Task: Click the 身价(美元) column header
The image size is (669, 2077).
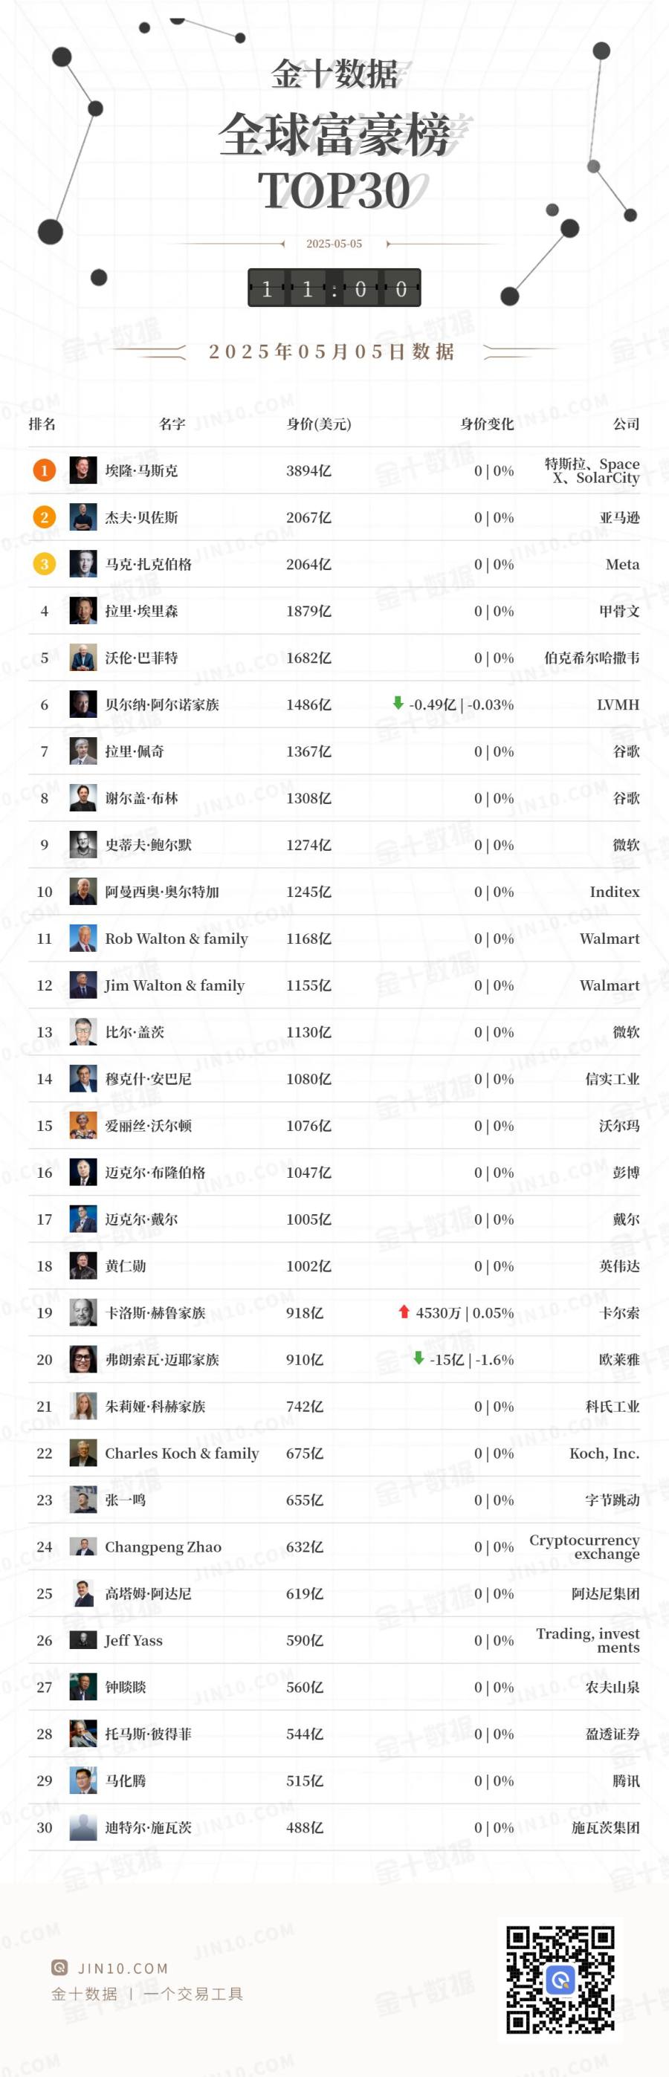Action: (x=319, y=424)
